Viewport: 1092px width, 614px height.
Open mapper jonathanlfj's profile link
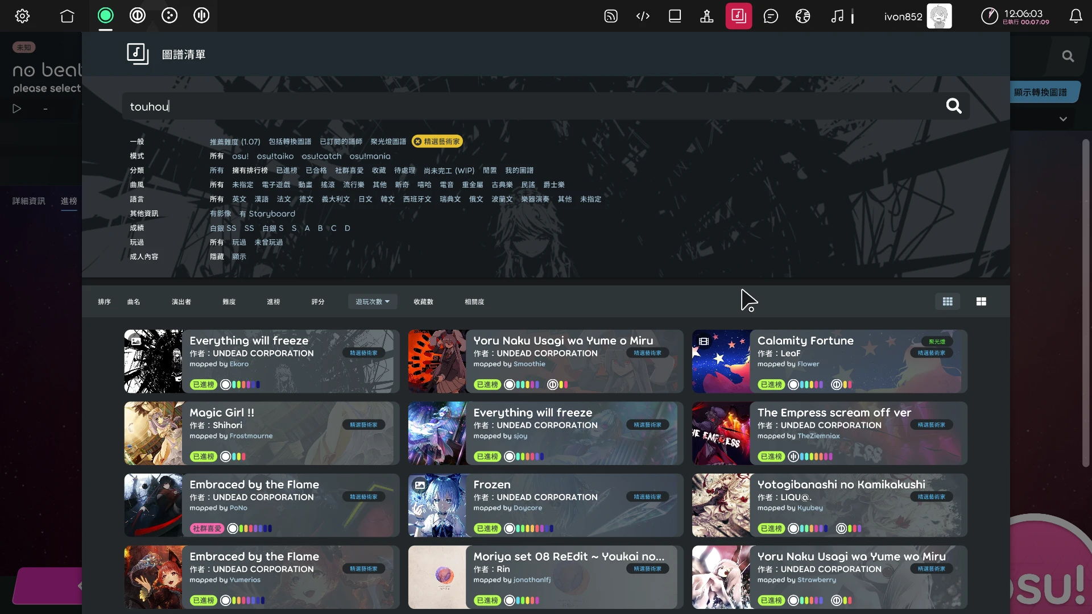tap(532, 580)
